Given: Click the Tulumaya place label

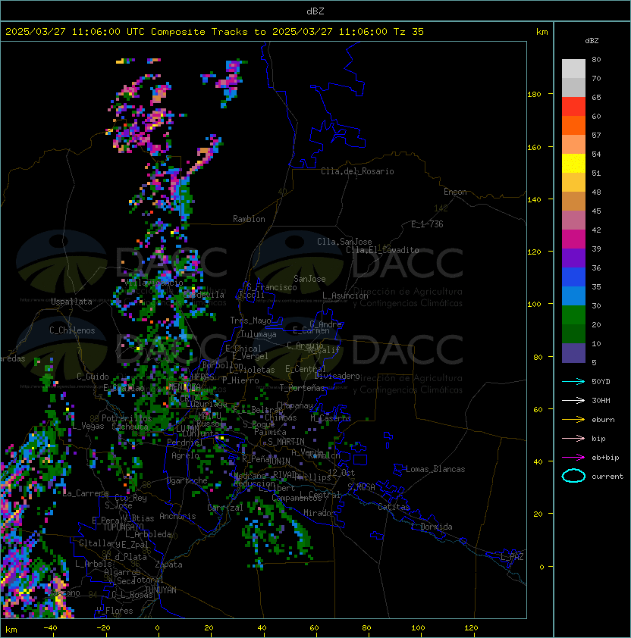Looking at the screenshot, I should 259,334.
